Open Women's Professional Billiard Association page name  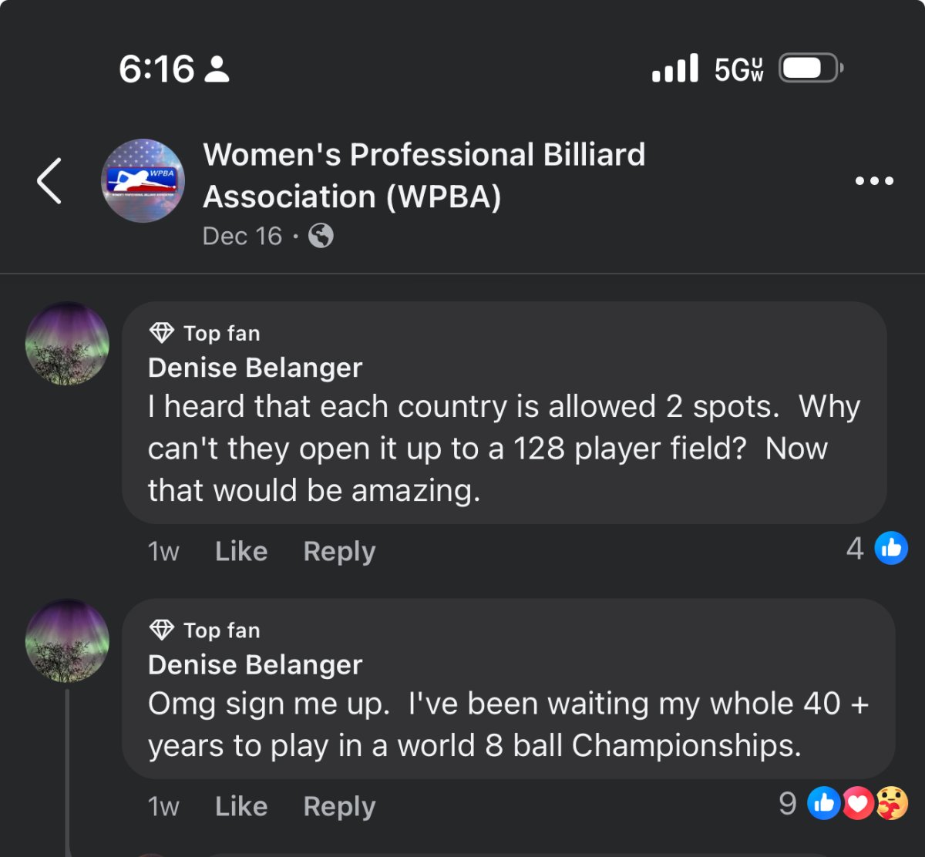424,176
